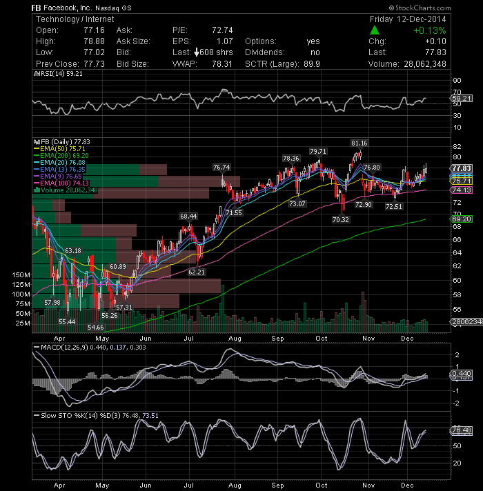Click the Technology / Internet sector text
Screen dimensions: 483x491
[x=75, y=19]
